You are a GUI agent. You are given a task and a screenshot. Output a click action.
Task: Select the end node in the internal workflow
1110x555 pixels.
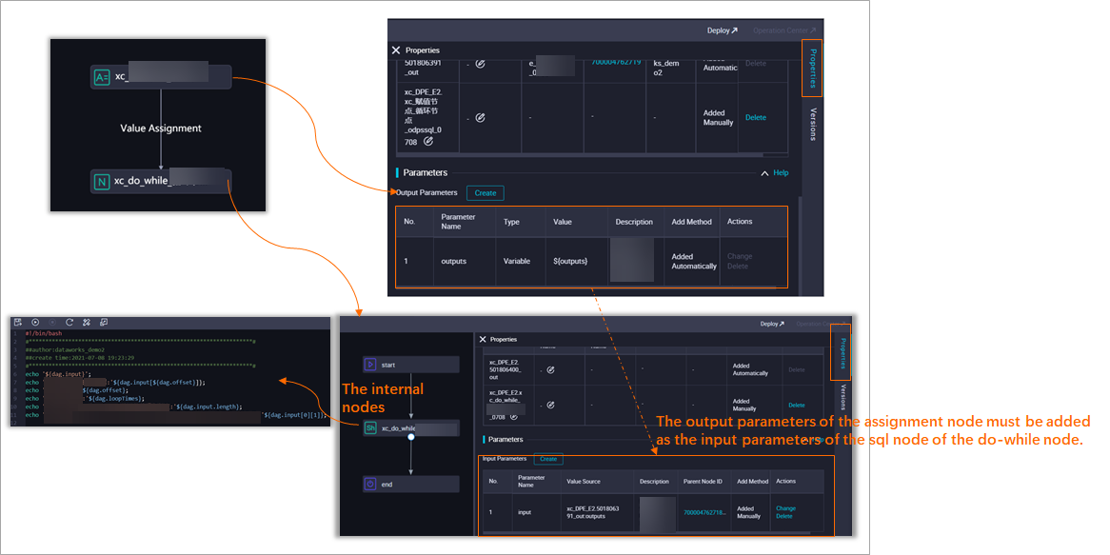coord(410,485)
